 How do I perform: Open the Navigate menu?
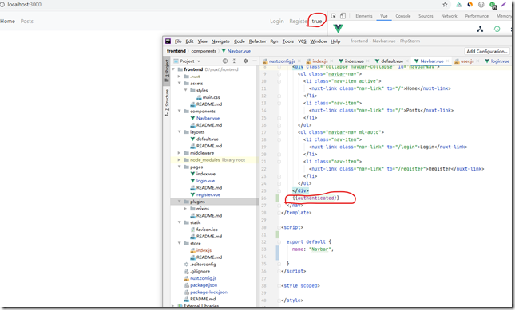pyautogui.click(x=220, y=41)
